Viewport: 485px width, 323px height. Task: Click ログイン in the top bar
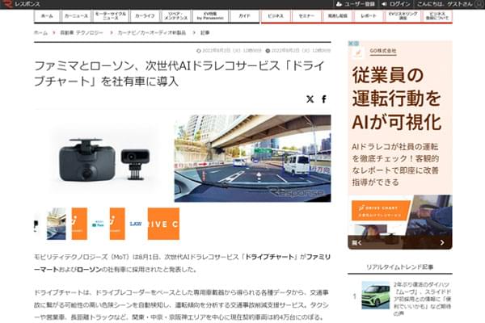tap(396, 4)
